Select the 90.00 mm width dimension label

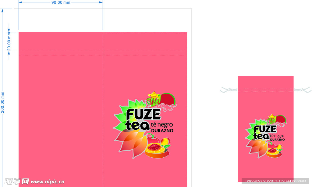point(61,2)
